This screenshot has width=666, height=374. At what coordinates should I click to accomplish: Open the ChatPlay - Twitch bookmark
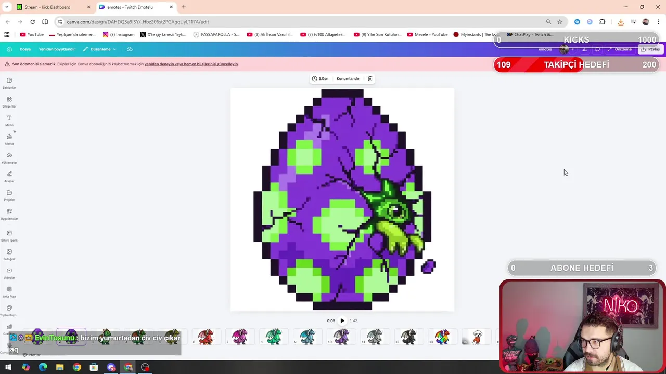[529, 35]
